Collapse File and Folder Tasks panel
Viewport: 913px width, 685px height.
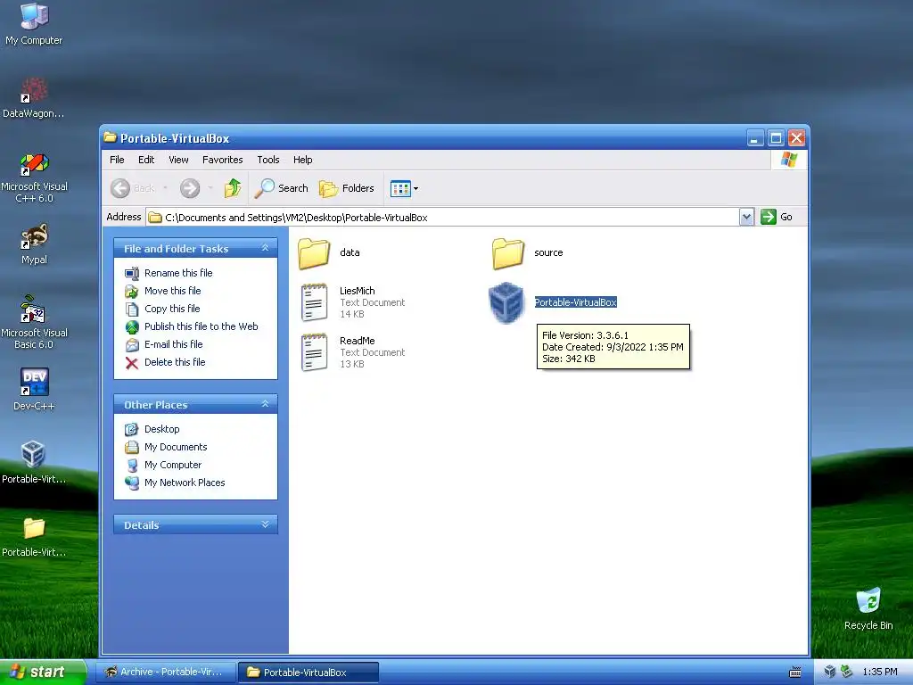[265, 248]
